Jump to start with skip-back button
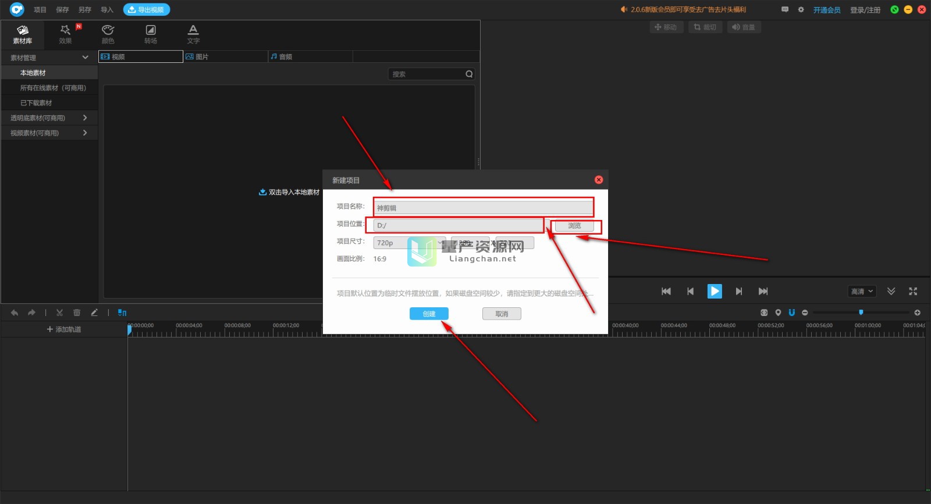 pos(666,291)
